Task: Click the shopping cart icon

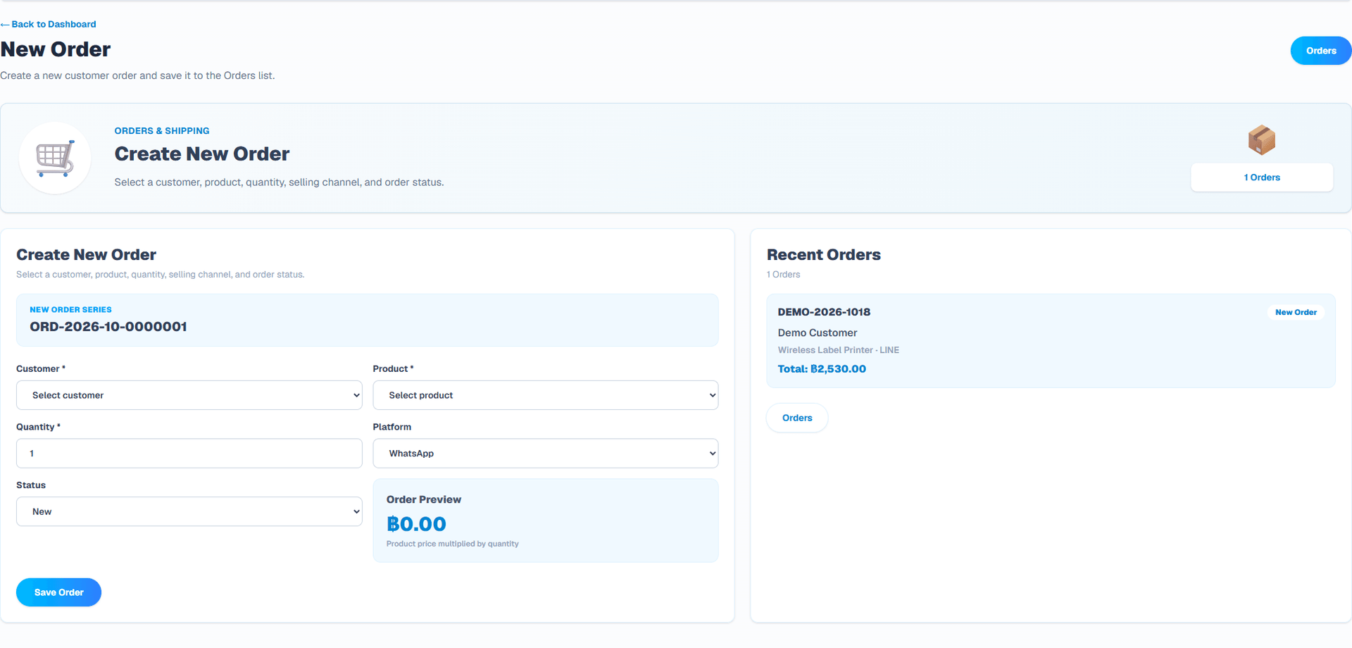Action: tap(55, 158)
